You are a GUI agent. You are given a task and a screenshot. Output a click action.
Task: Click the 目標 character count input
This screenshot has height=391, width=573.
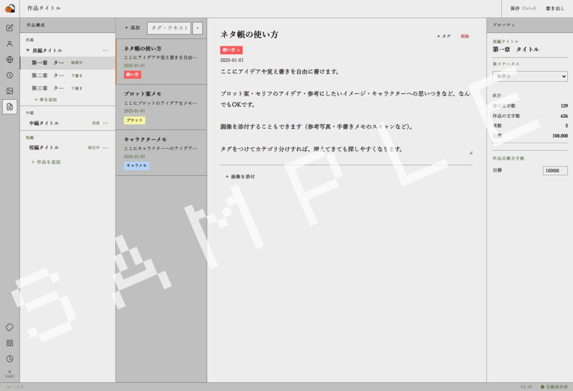click(x=555, y=171)
